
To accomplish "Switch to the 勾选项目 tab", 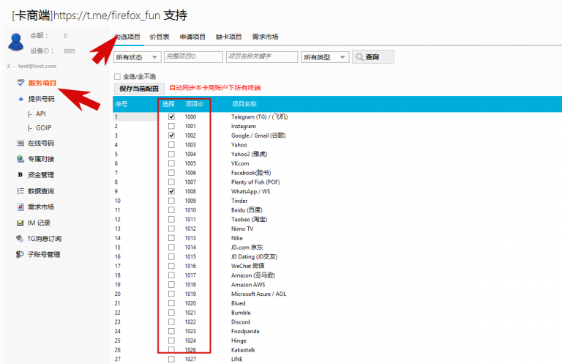I will tap(127, 37).
